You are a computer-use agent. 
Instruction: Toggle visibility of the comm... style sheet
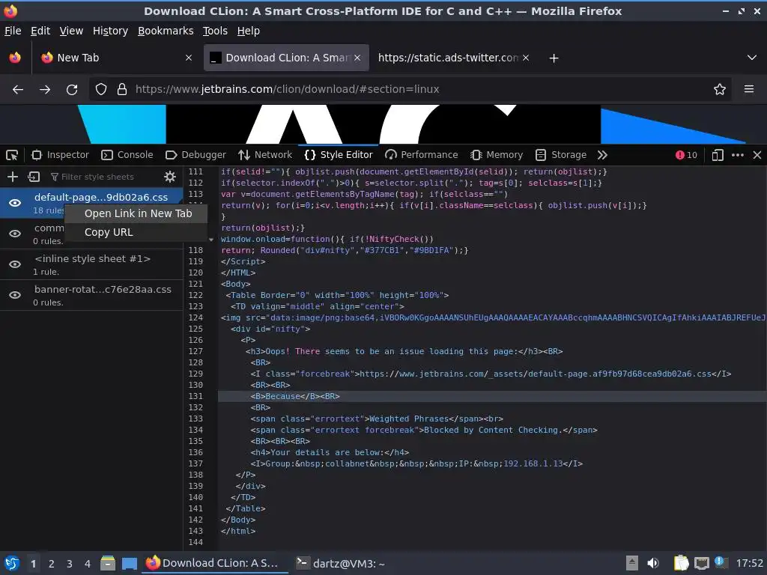[15, 234]
